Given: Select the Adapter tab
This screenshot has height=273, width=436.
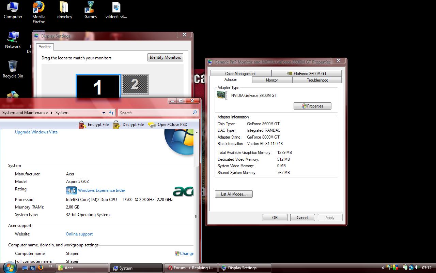Looking at the screenshot, I should pyautogui.click(x=231, y=80).
